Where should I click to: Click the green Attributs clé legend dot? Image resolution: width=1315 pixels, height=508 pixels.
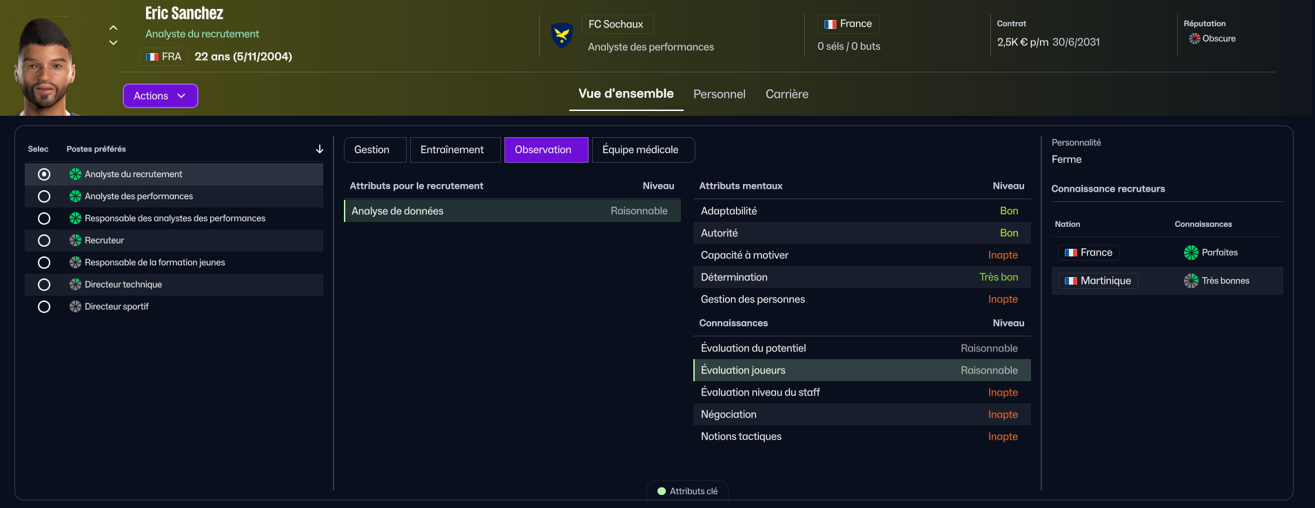click(x=662, y=491)
